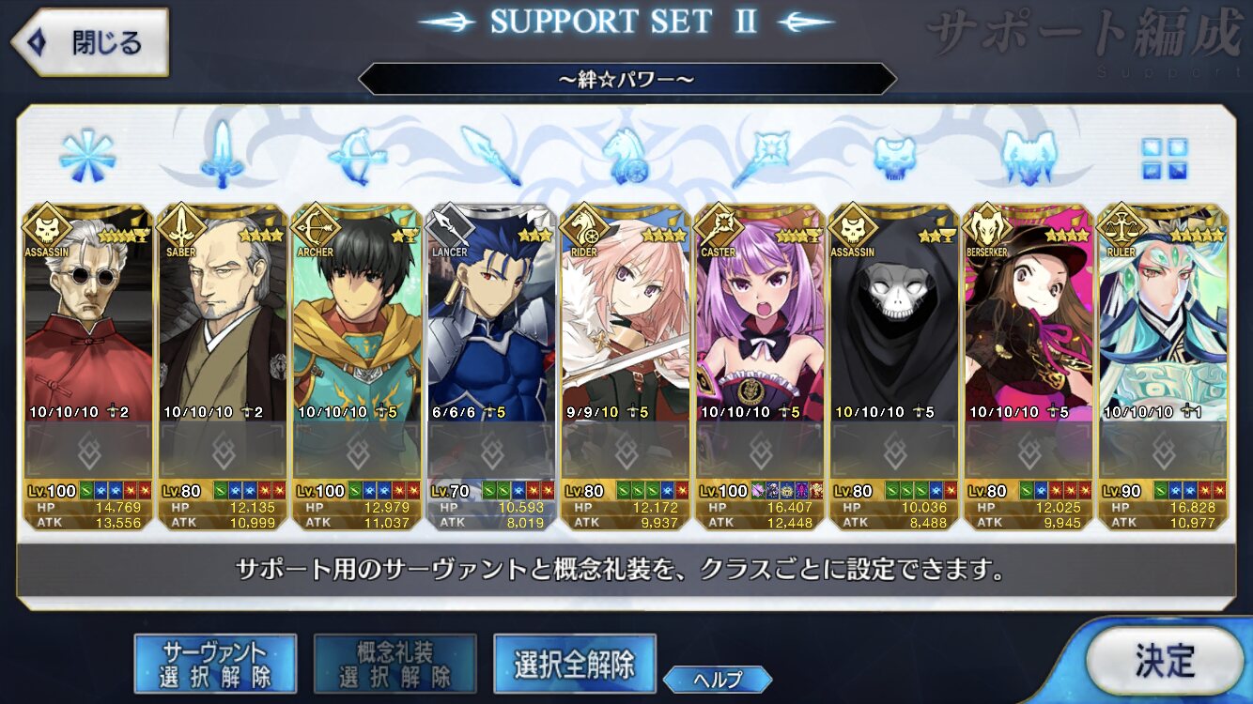This screenshot has height=704, width=1253.
Task: Click サーヴァント選択解除 button
Action: point(215,664)
